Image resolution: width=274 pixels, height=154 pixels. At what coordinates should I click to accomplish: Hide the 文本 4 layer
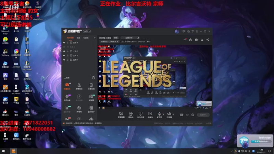pos(64,42)
